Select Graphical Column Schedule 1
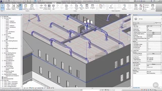The height and width of the screenshot is (91, 162). 12,76
